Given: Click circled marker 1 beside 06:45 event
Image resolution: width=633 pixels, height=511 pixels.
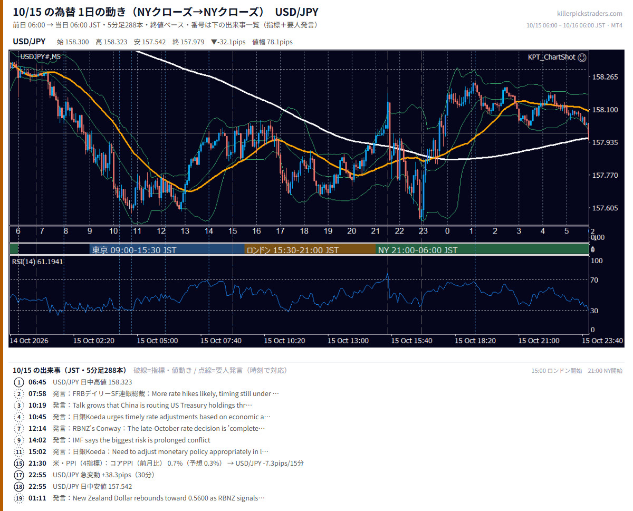Looking at the screenshot, I should tap(20, 382).
